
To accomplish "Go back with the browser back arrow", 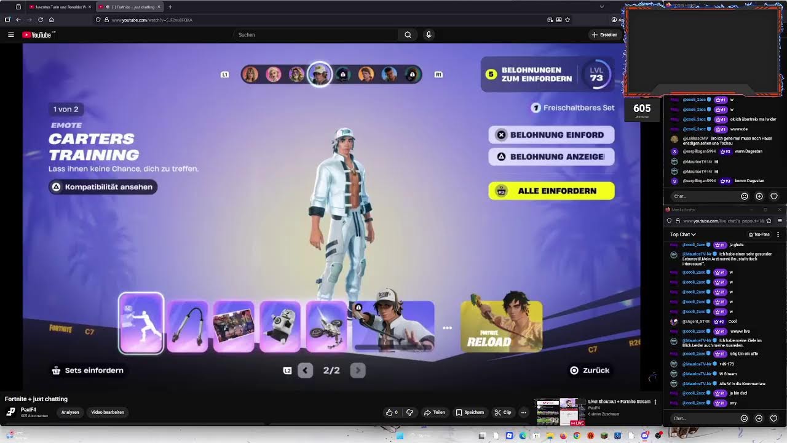I will (18, 20).
